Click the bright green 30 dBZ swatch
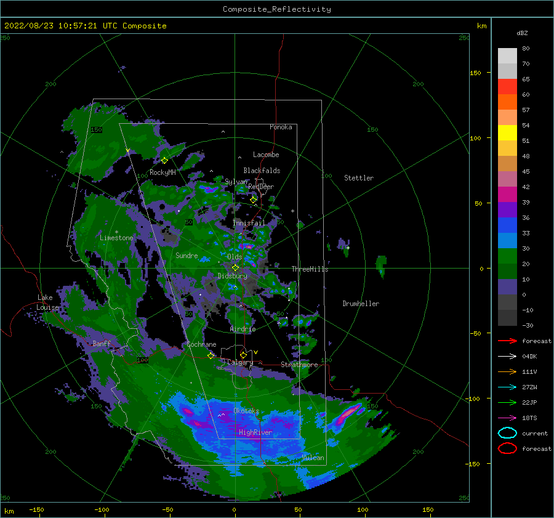The image size is (554, 518). (507, 256)
